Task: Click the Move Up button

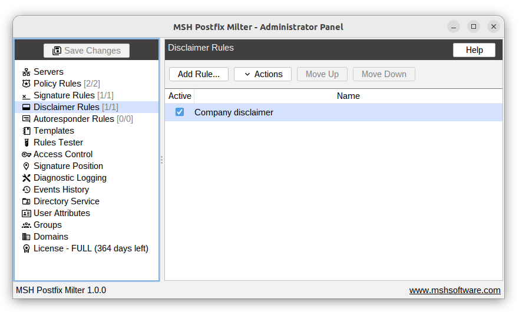Action: pyautogui.click(x=322, y=74)
